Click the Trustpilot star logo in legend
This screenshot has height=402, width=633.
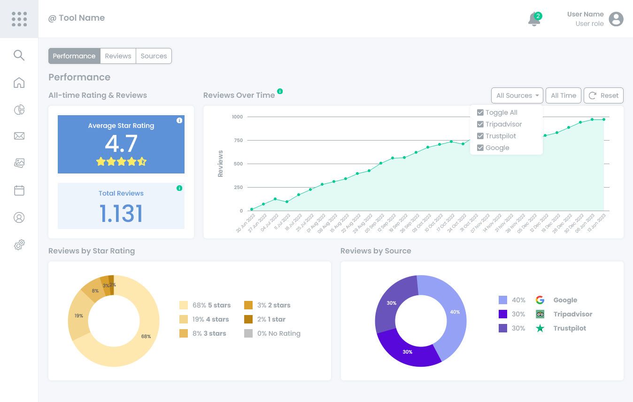pos(540,328)
